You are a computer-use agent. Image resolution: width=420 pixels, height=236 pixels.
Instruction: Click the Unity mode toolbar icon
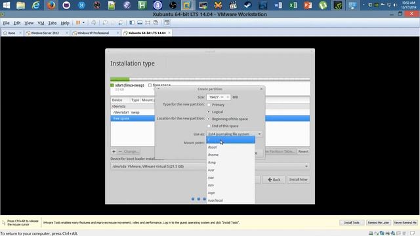pyautogui.click(x=156, y=23)
